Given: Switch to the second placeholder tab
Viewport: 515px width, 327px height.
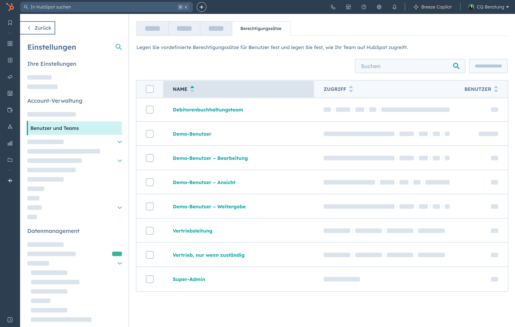Looking at the screenshot, I should 184,28.
